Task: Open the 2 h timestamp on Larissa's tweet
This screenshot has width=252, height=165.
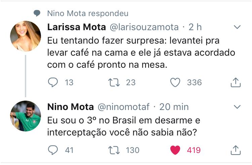Action: coord(195,27)
